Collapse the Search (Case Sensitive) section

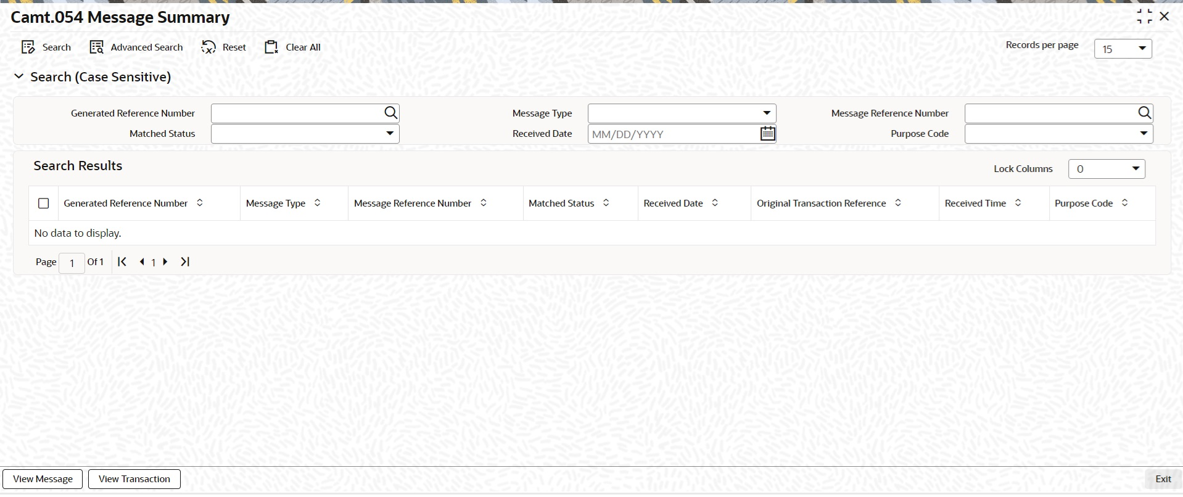click(19, 77)
